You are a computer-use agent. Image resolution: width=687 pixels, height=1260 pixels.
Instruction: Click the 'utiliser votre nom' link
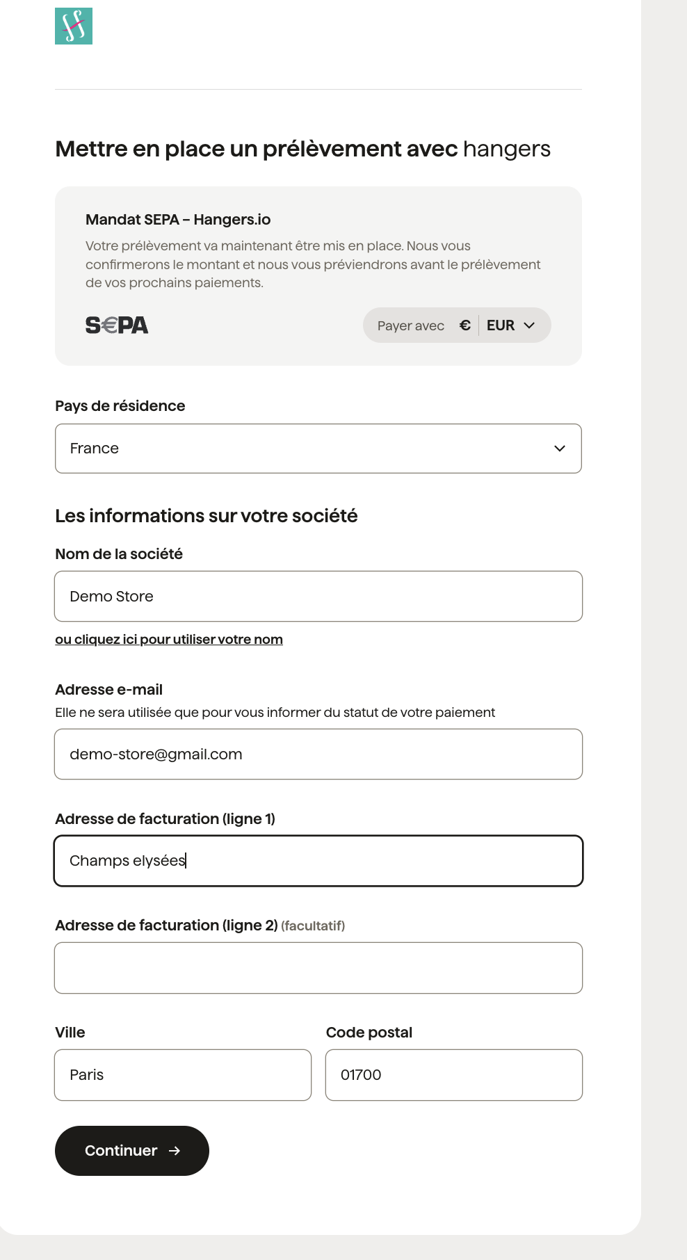point(169,640)
